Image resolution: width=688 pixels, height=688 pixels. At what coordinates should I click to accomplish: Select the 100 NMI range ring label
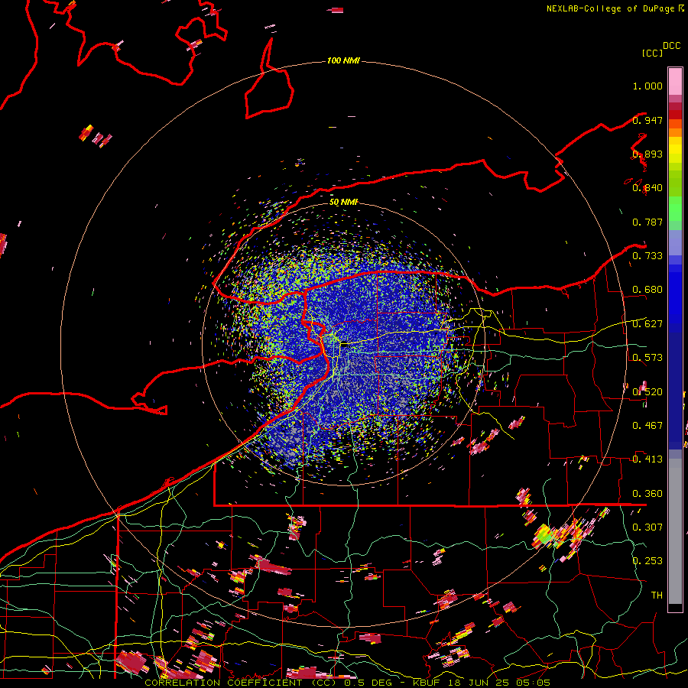coord(343,60)
